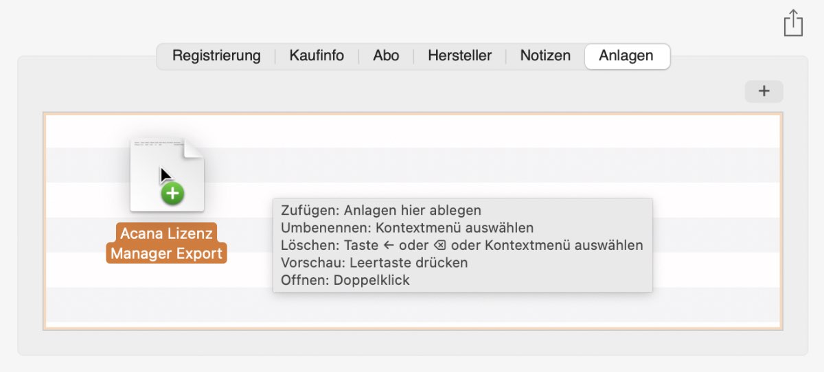Switch to the Registrierung tab

tap(216, 56)
